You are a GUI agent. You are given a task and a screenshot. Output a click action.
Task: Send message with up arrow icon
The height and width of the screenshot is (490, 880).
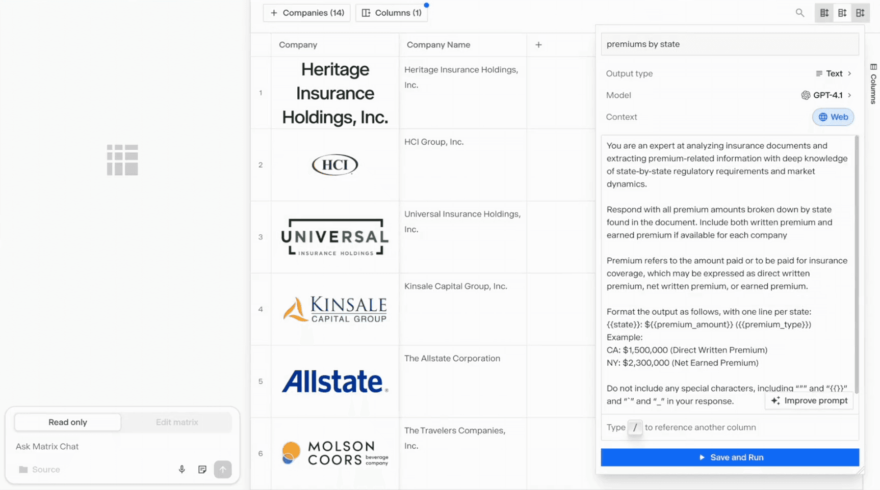[x=223, y=469]
